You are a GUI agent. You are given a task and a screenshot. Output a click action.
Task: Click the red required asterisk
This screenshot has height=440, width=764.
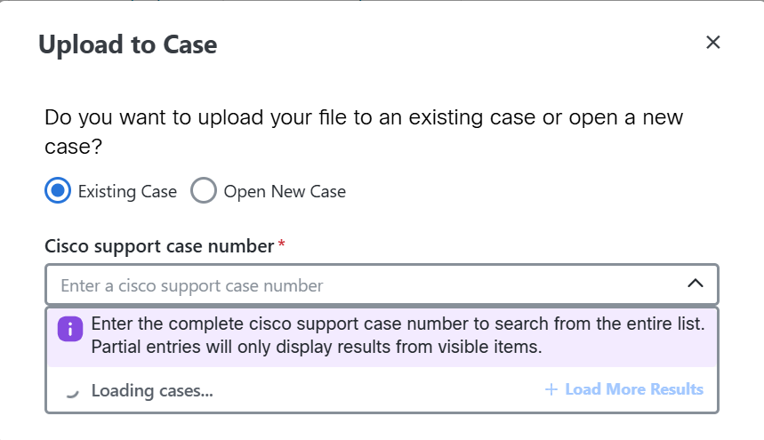[x=281, y=243]
